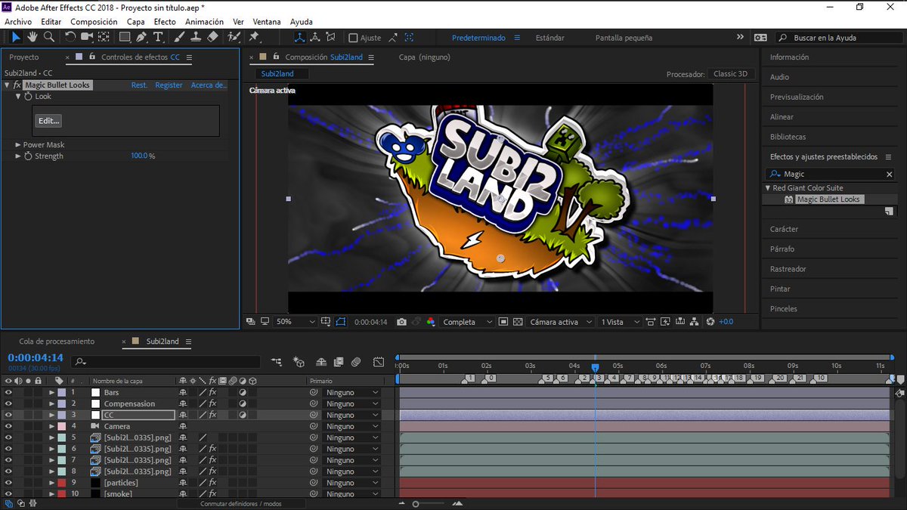Screen dimensions: 907x510
Task: Click the effects search field containing Magic
Action: click(x=831, y=175)
